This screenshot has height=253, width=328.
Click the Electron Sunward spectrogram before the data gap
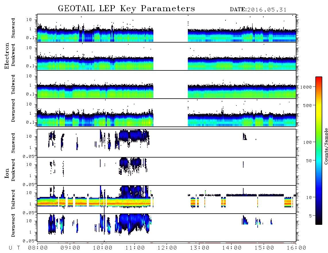(x=95, y=34)
